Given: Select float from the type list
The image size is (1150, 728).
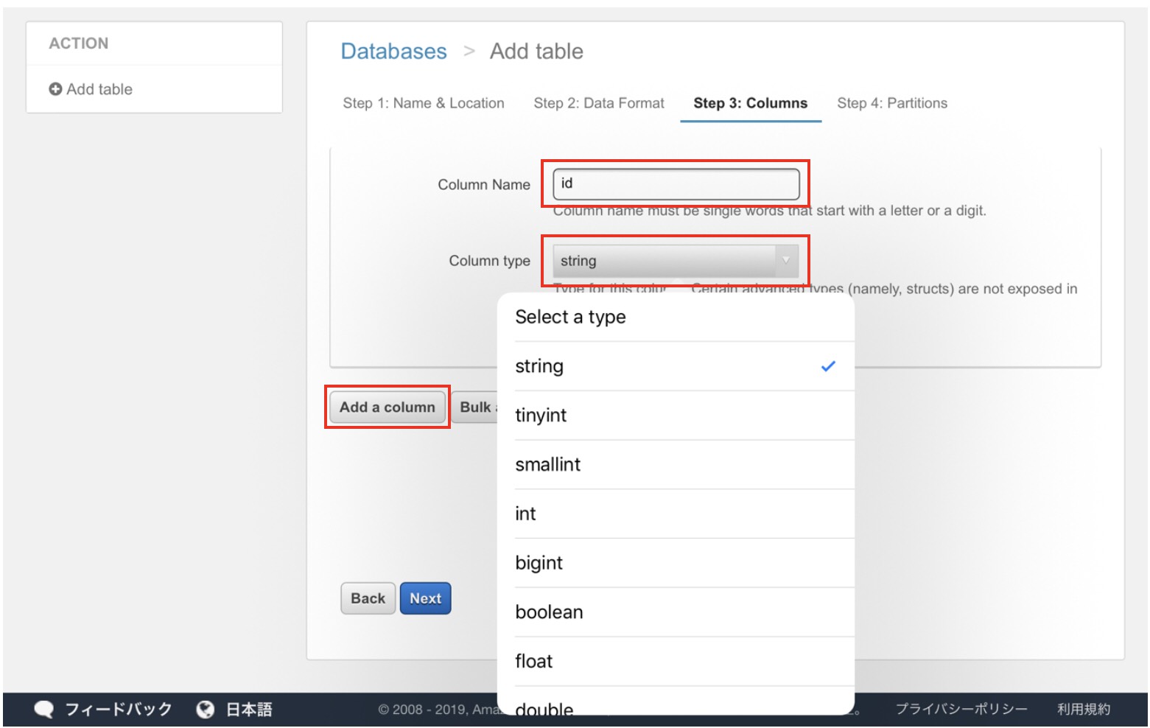Looking at the screenshot, I should (533, 662).
